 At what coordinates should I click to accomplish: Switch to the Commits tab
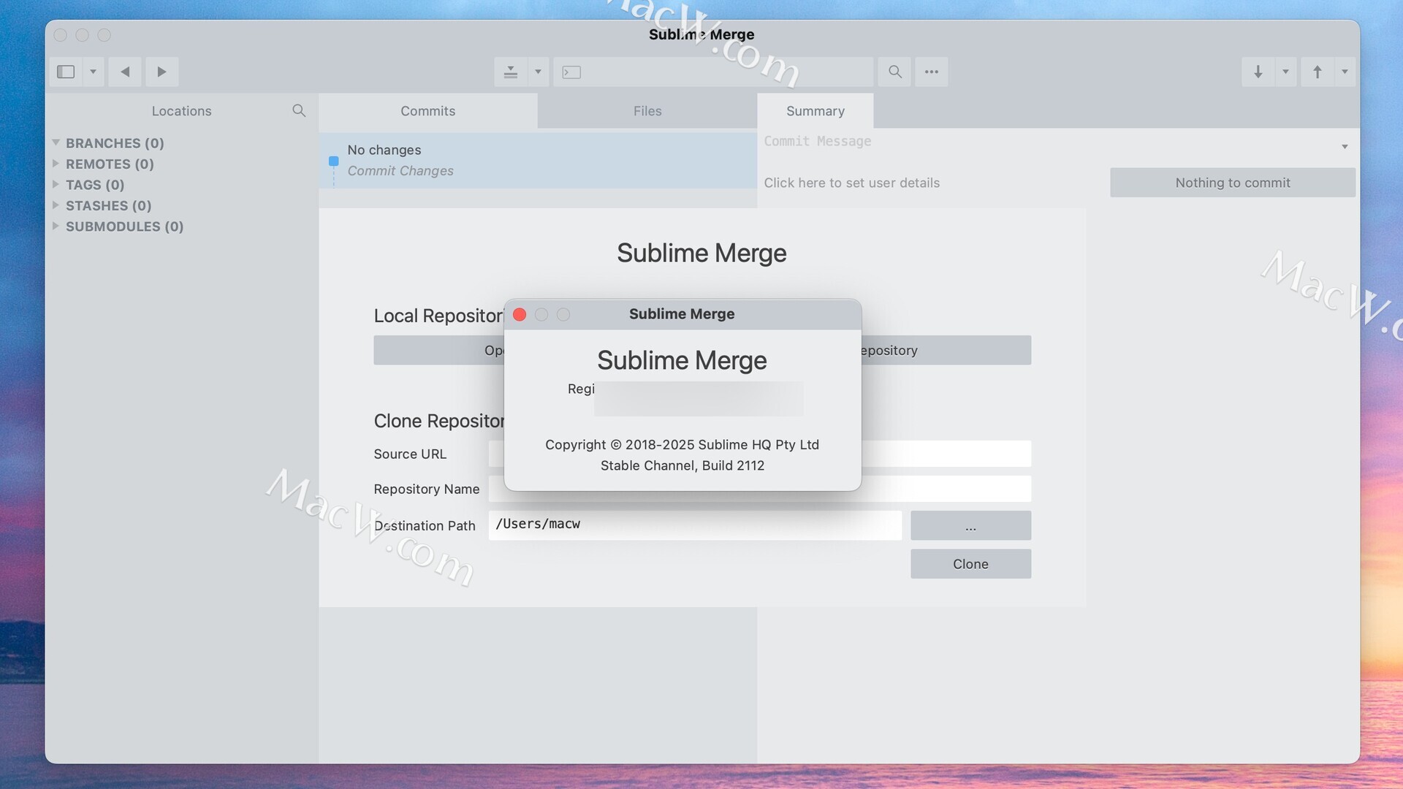427,111
